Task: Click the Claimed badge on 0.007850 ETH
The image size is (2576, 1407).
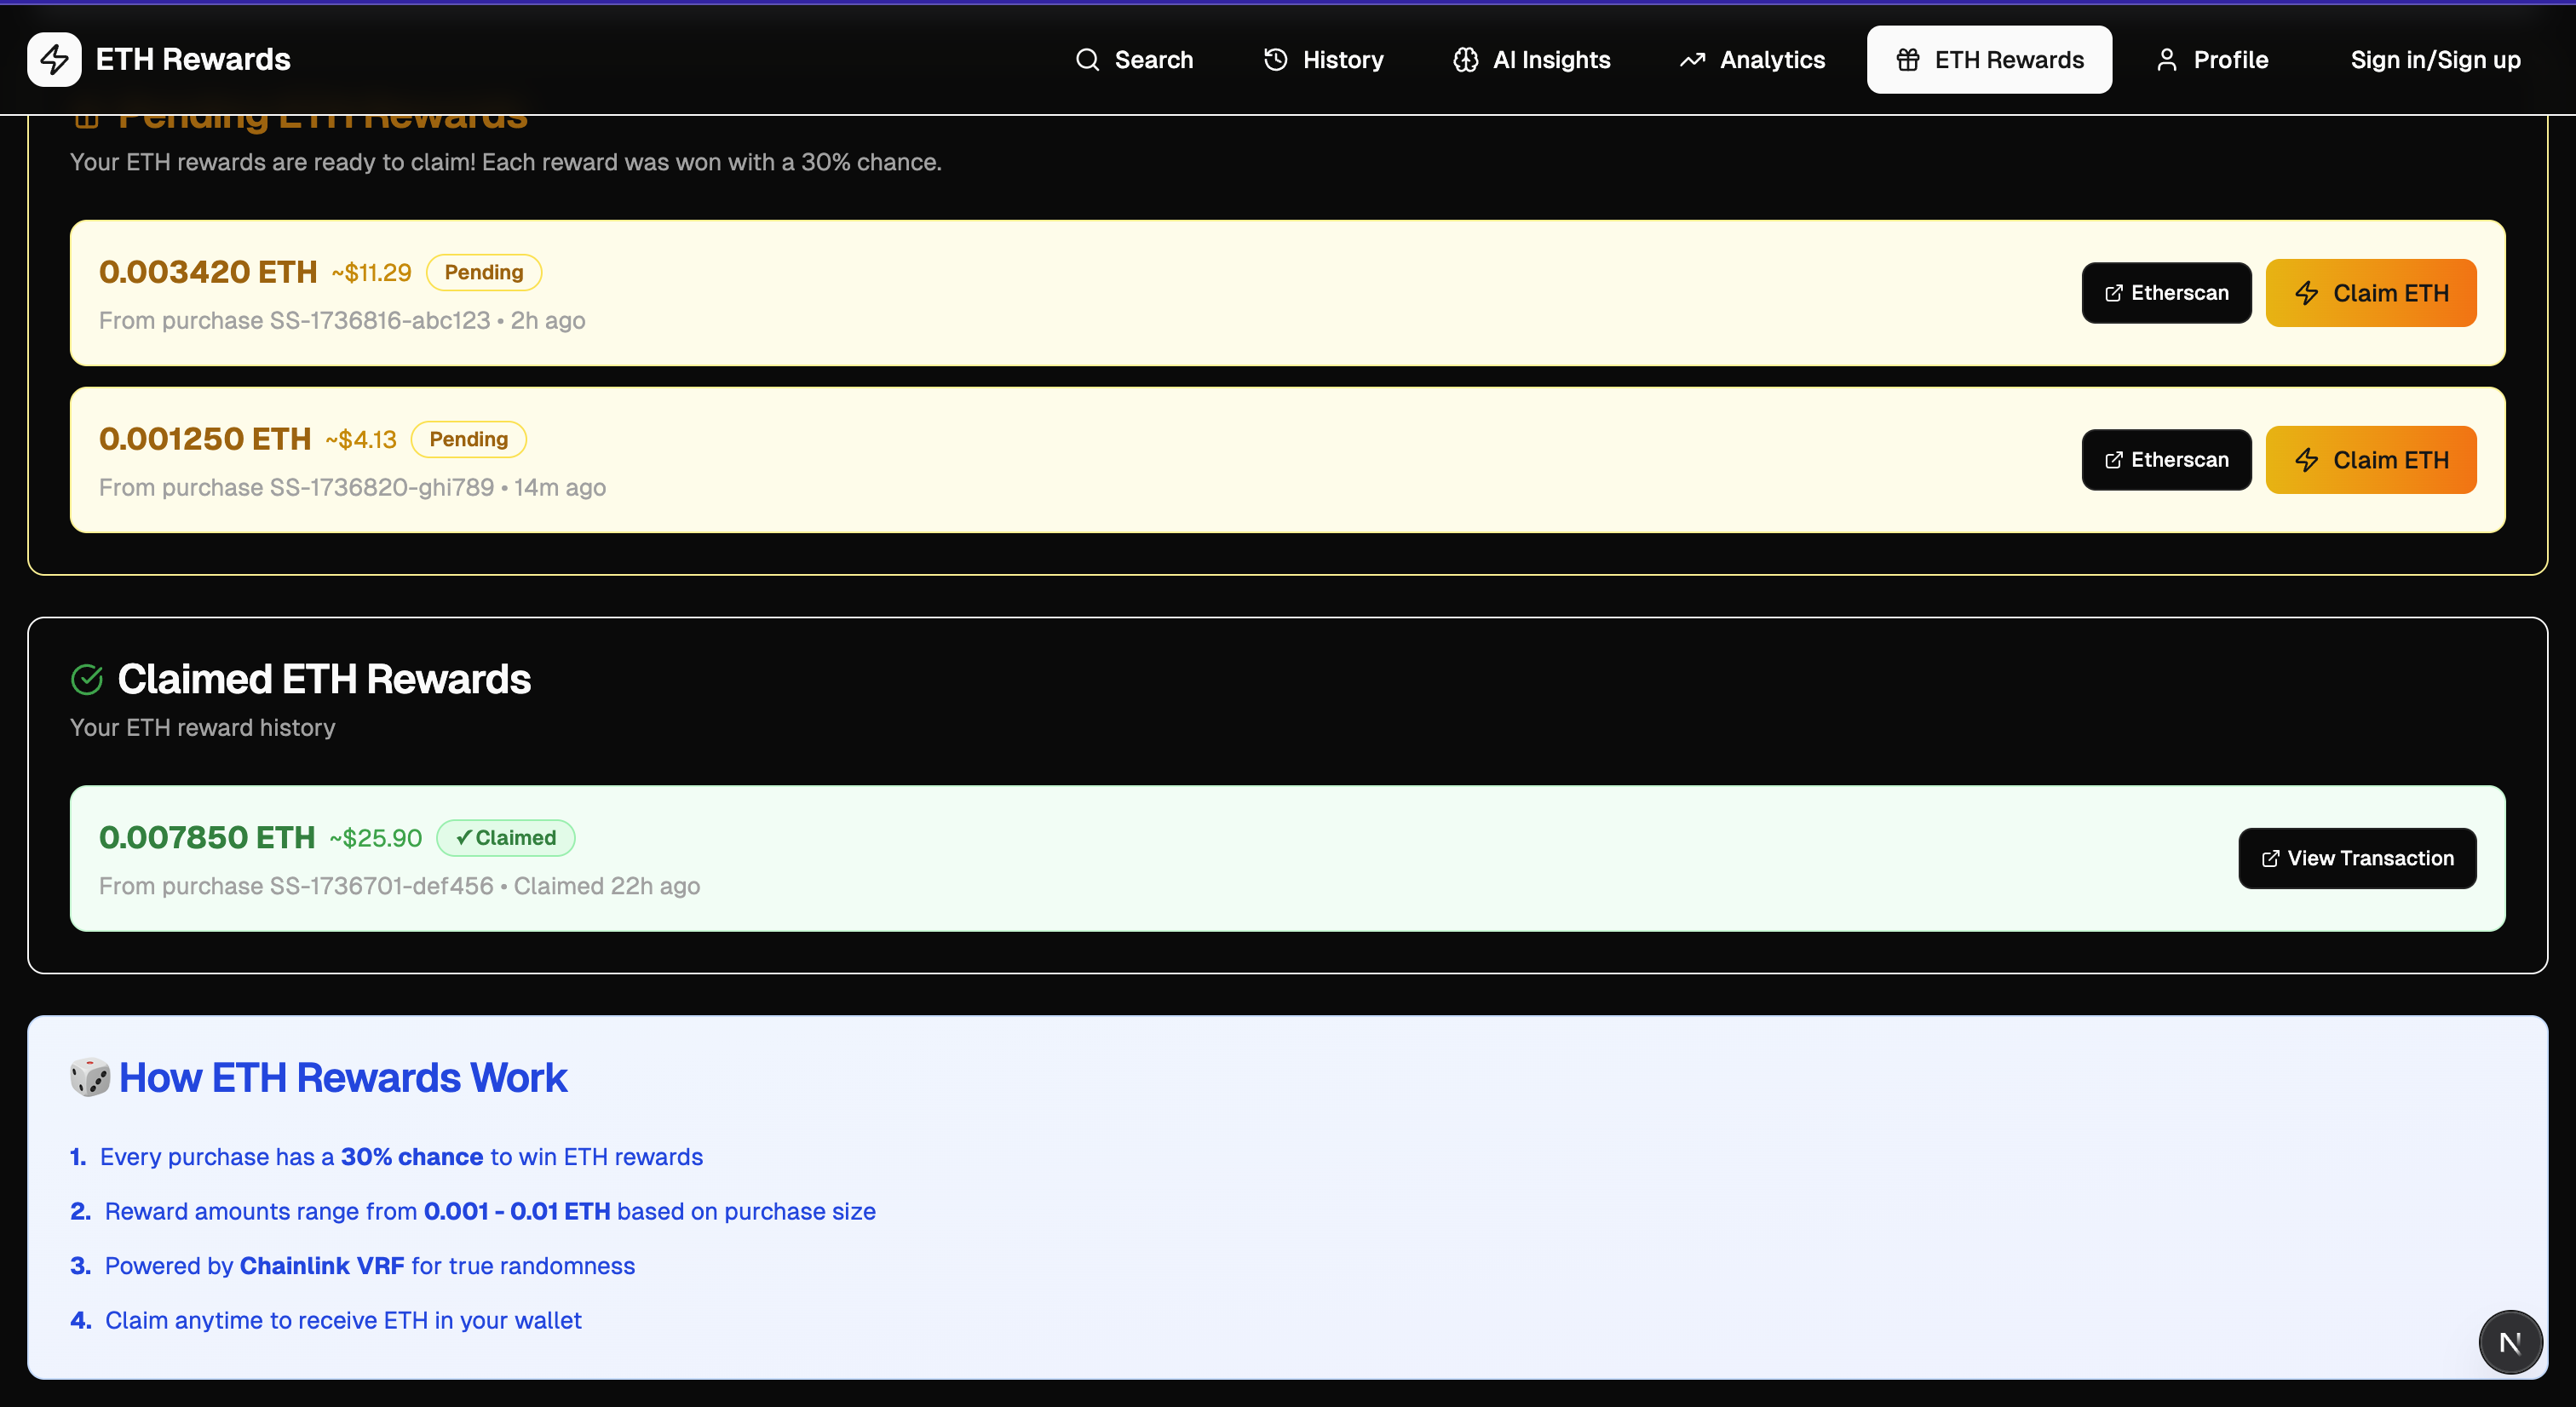Action: [505, 838]
